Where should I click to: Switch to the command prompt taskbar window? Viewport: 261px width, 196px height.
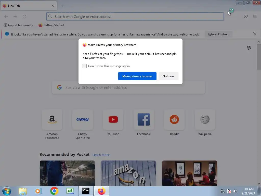pyautogui.click(x=86, y=191)
